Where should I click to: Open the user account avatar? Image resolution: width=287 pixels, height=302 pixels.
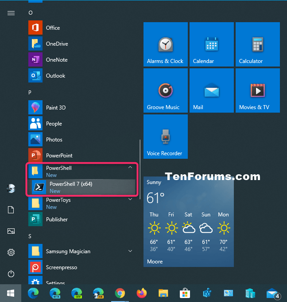[x=11, y=188]
